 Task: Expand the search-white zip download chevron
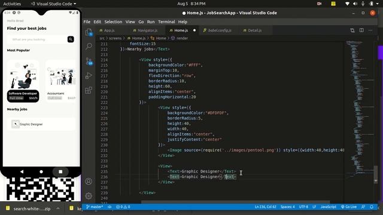point(58,208)
